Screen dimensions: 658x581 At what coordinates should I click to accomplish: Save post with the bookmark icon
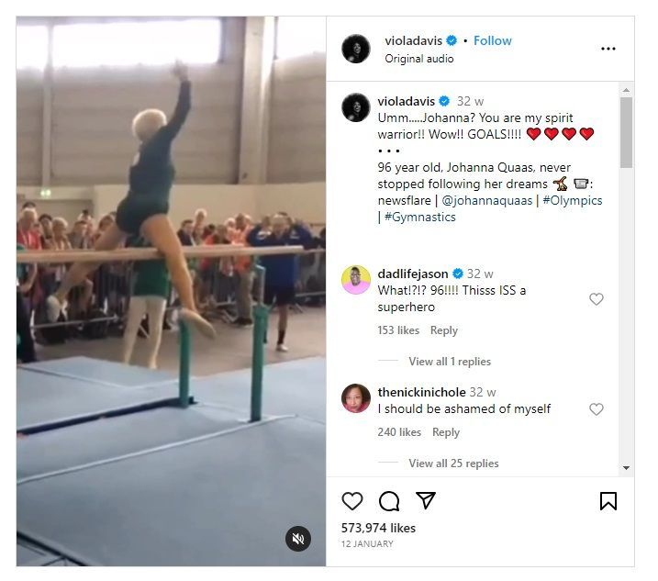coord(608,501)
